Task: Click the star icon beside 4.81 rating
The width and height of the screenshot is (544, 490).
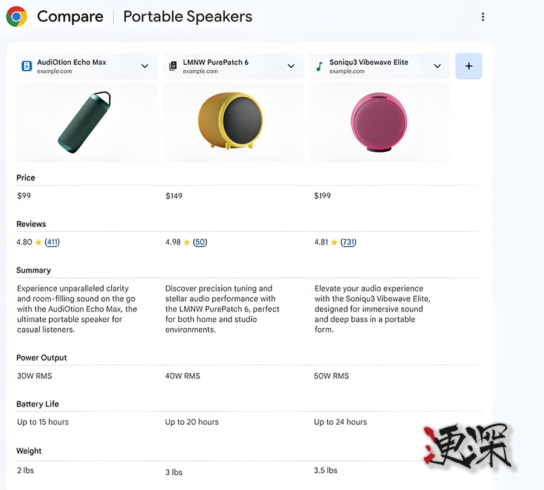Action: coord(334,243)
